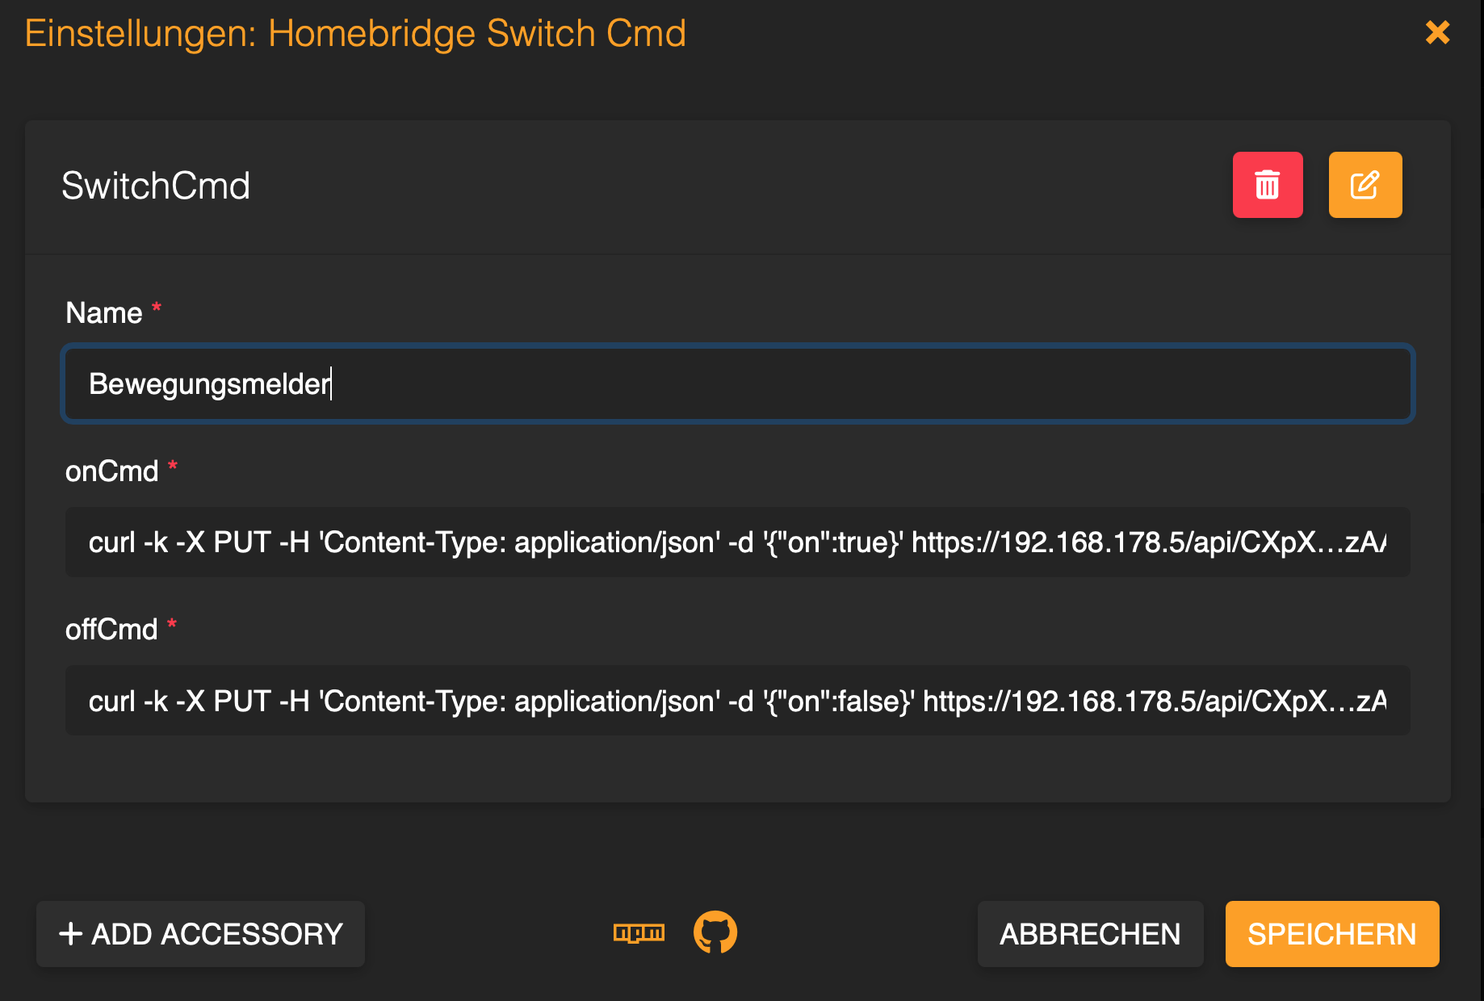The image size is (1484, 1001).
Task: Click into the offCmd curl command field
Action: click(x=737, y=700)
